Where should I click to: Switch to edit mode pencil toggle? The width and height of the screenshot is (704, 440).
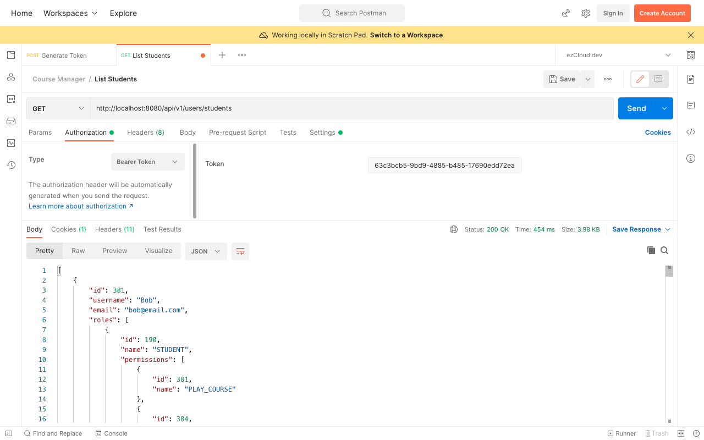(640, 79)
